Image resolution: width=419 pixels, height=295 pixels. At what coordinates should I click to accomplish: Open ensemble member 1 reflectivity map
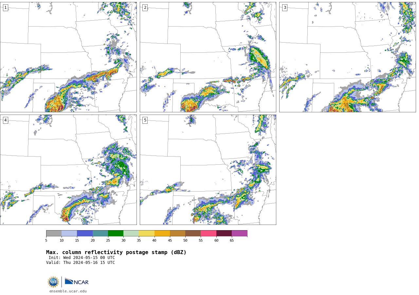68,57
